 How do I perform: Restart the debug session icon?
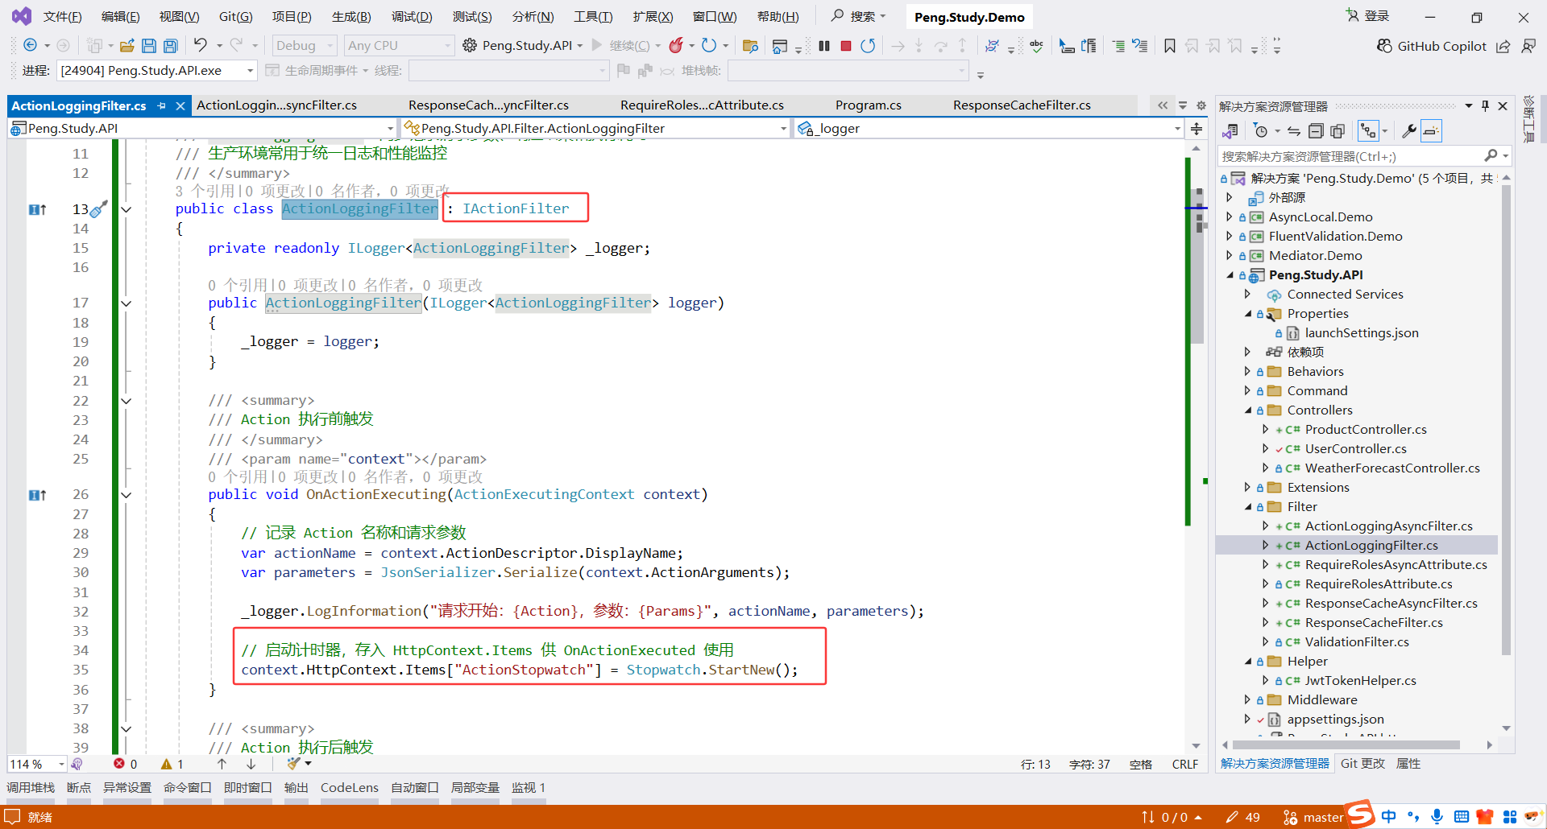pos(868,46)
